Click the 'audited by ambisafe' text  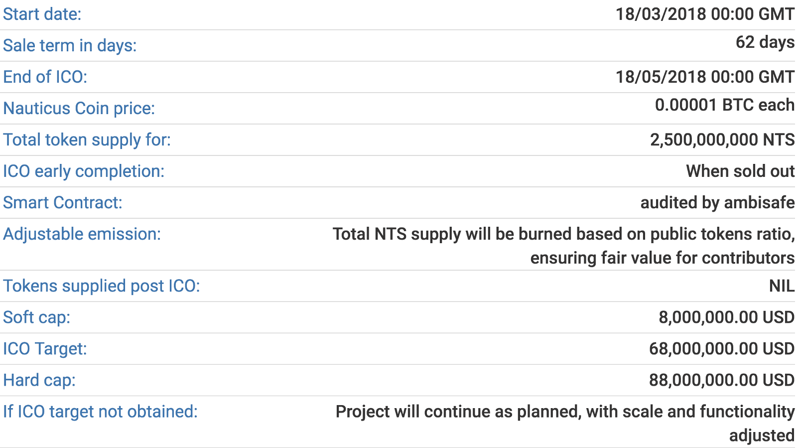717,202
